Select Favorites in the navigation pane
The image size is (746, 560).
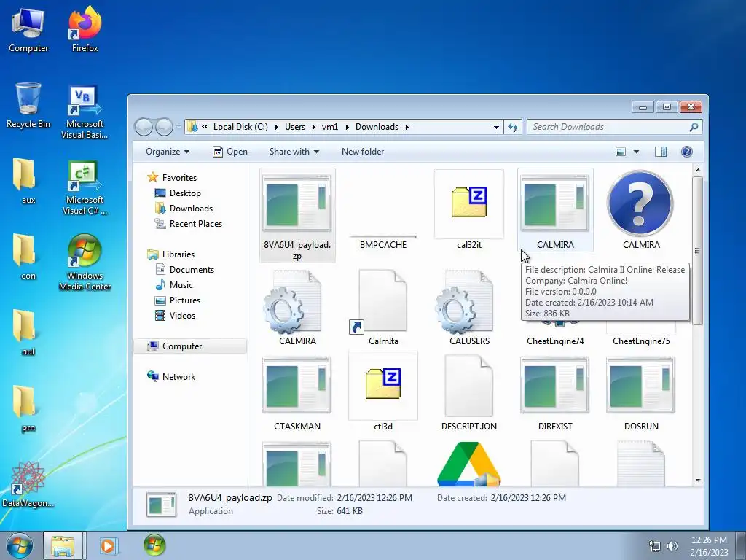(179, 178)
